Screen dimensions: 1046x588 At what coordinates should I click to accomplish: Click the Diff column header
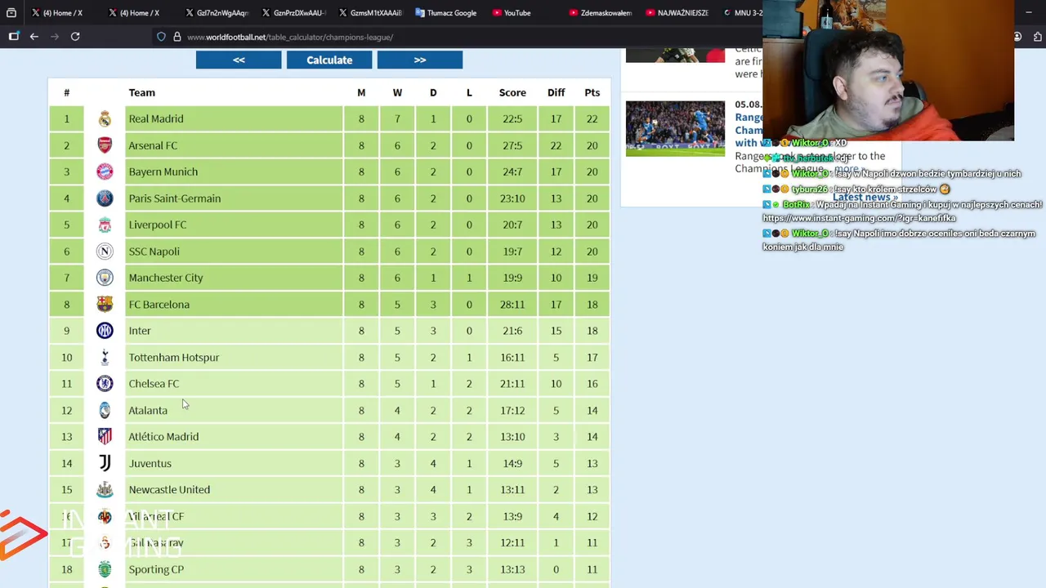(x=556, y=92)
